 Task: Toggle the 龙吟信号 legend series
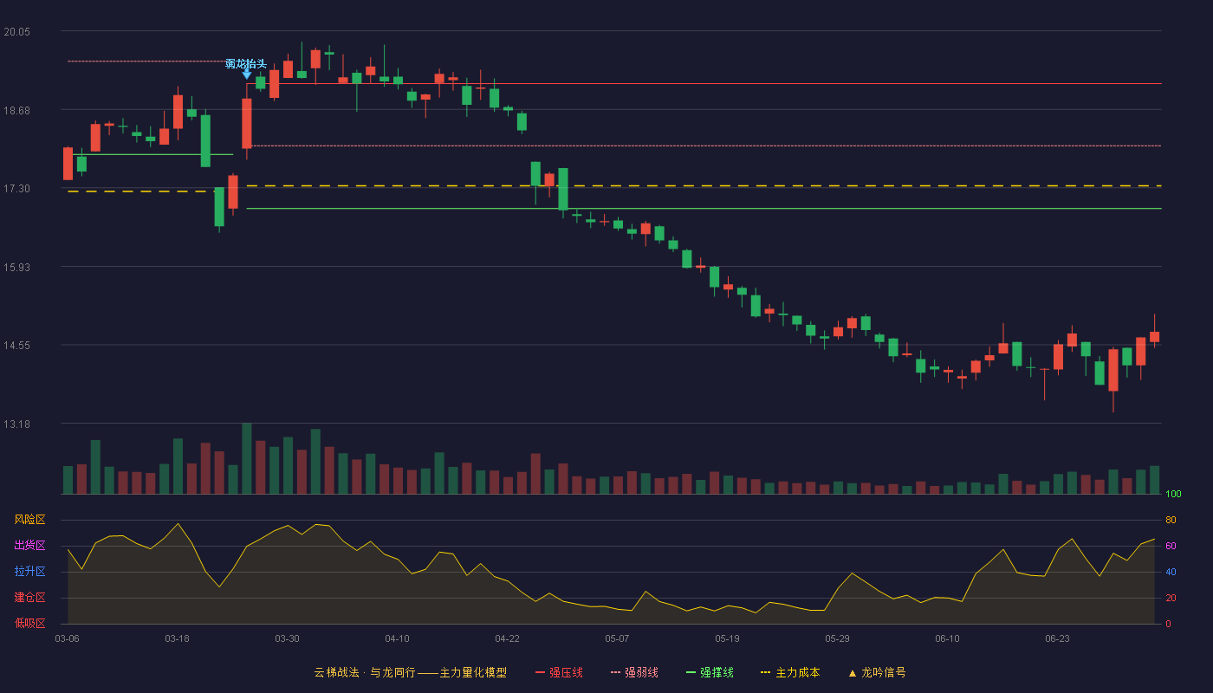click(x=877, y=672)
